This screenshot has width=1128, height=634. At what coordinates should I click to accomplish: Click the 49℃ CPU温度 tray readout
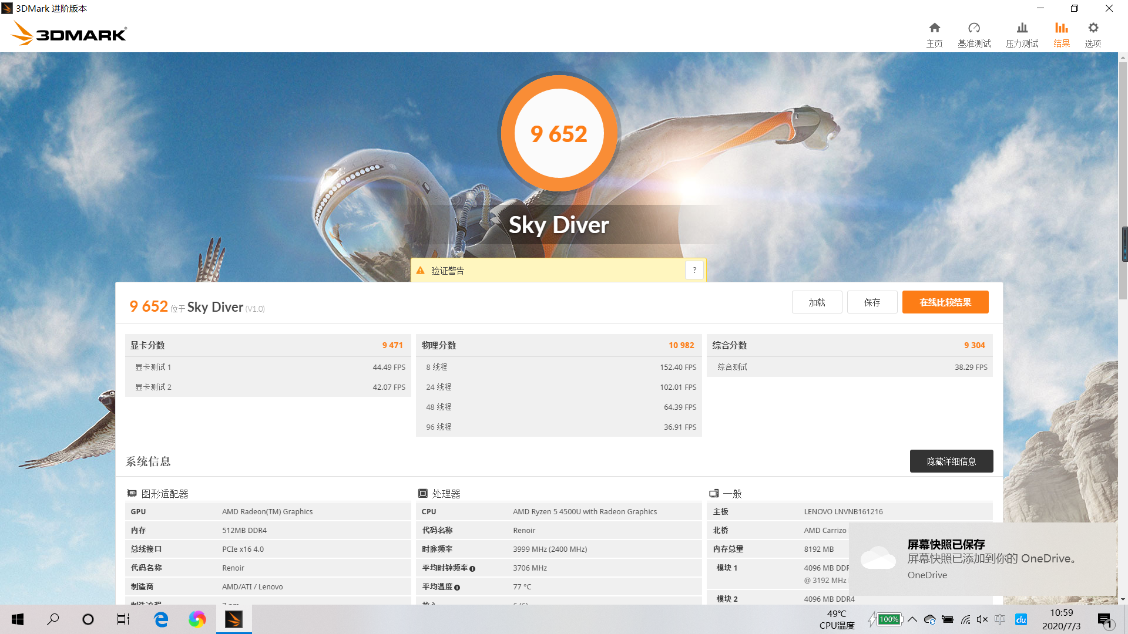coord(837,619)
